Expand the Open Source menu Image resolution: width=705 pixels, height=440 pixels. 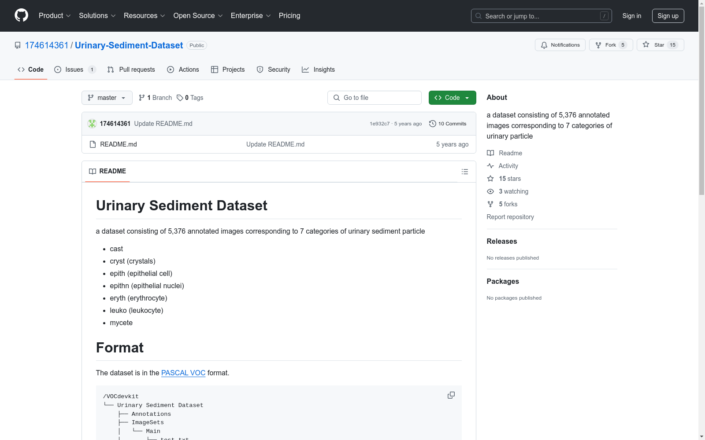[198, 16]
